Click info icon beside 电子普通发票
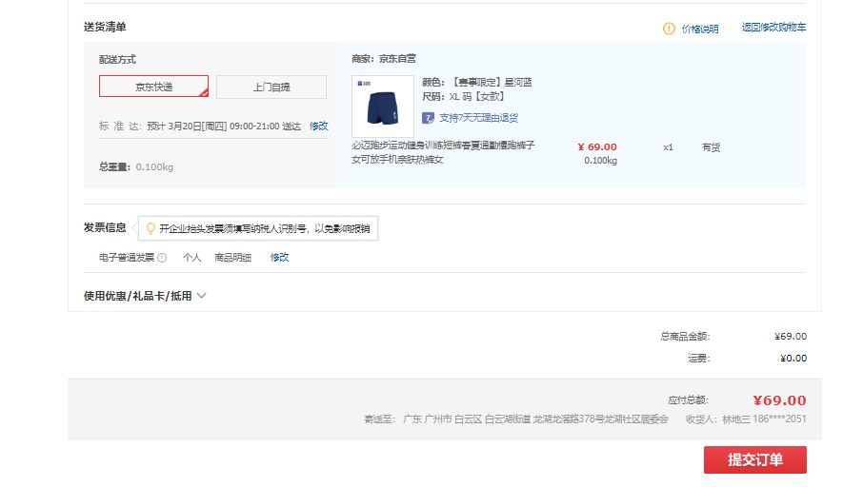Viewport: 843px width, 487px height. [x=162, y=258]
